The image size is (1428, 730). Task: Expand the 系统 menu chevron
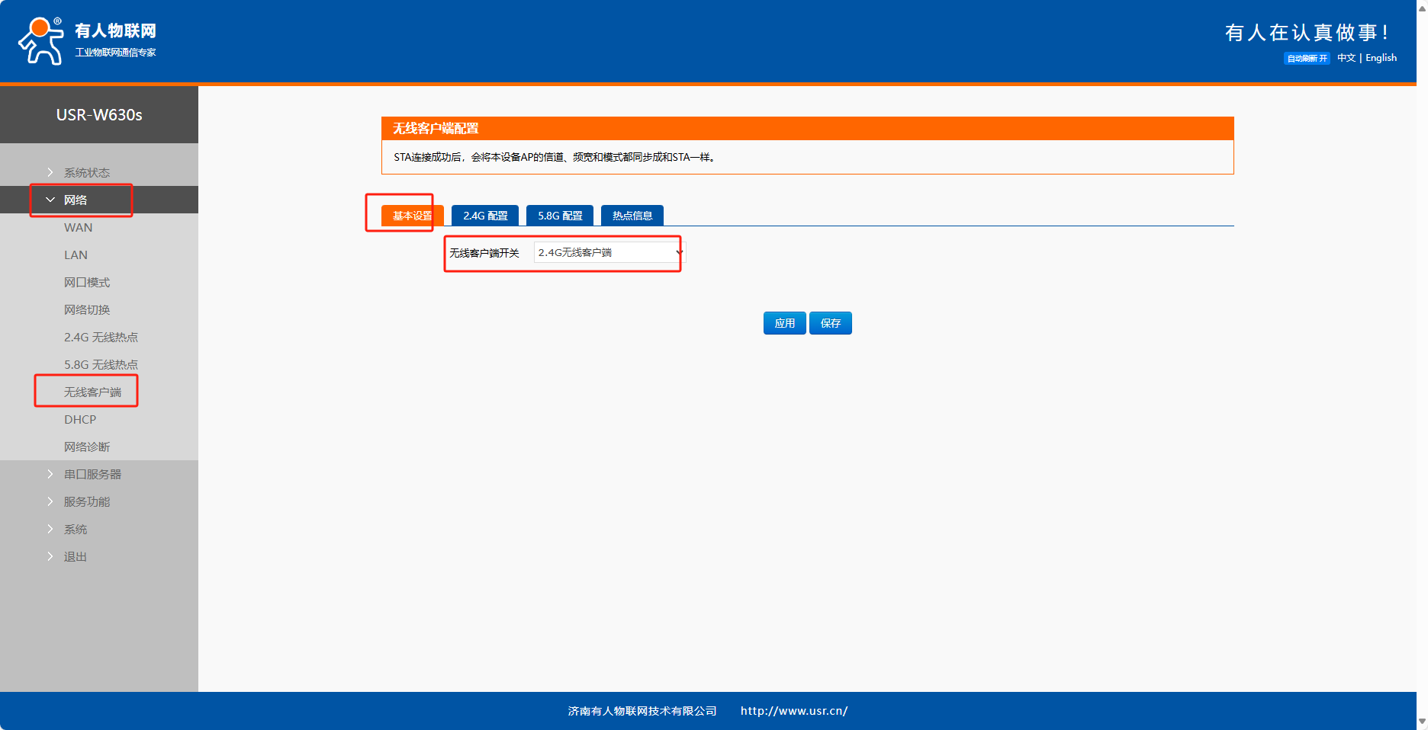click(50, 529)
